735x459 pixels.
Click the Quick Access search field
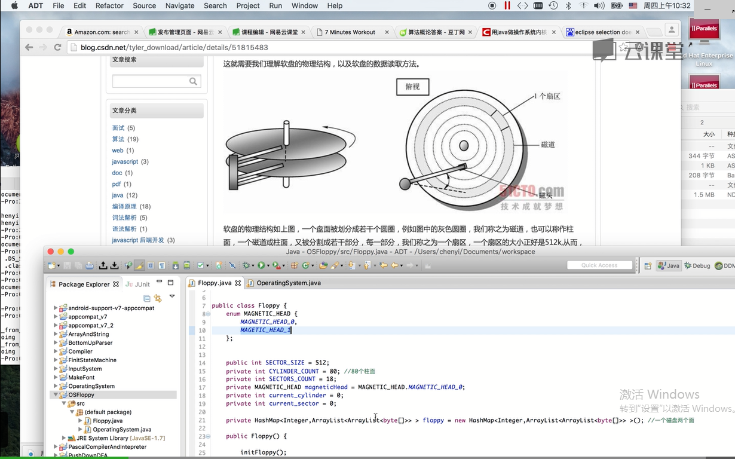pyautogui.click(x=599, y=265)
